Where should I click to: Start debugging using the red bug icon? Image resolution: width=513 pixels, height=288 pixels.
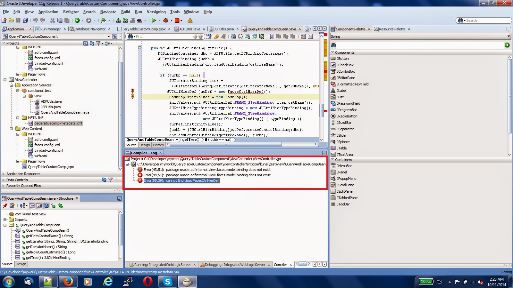[165, 20]
